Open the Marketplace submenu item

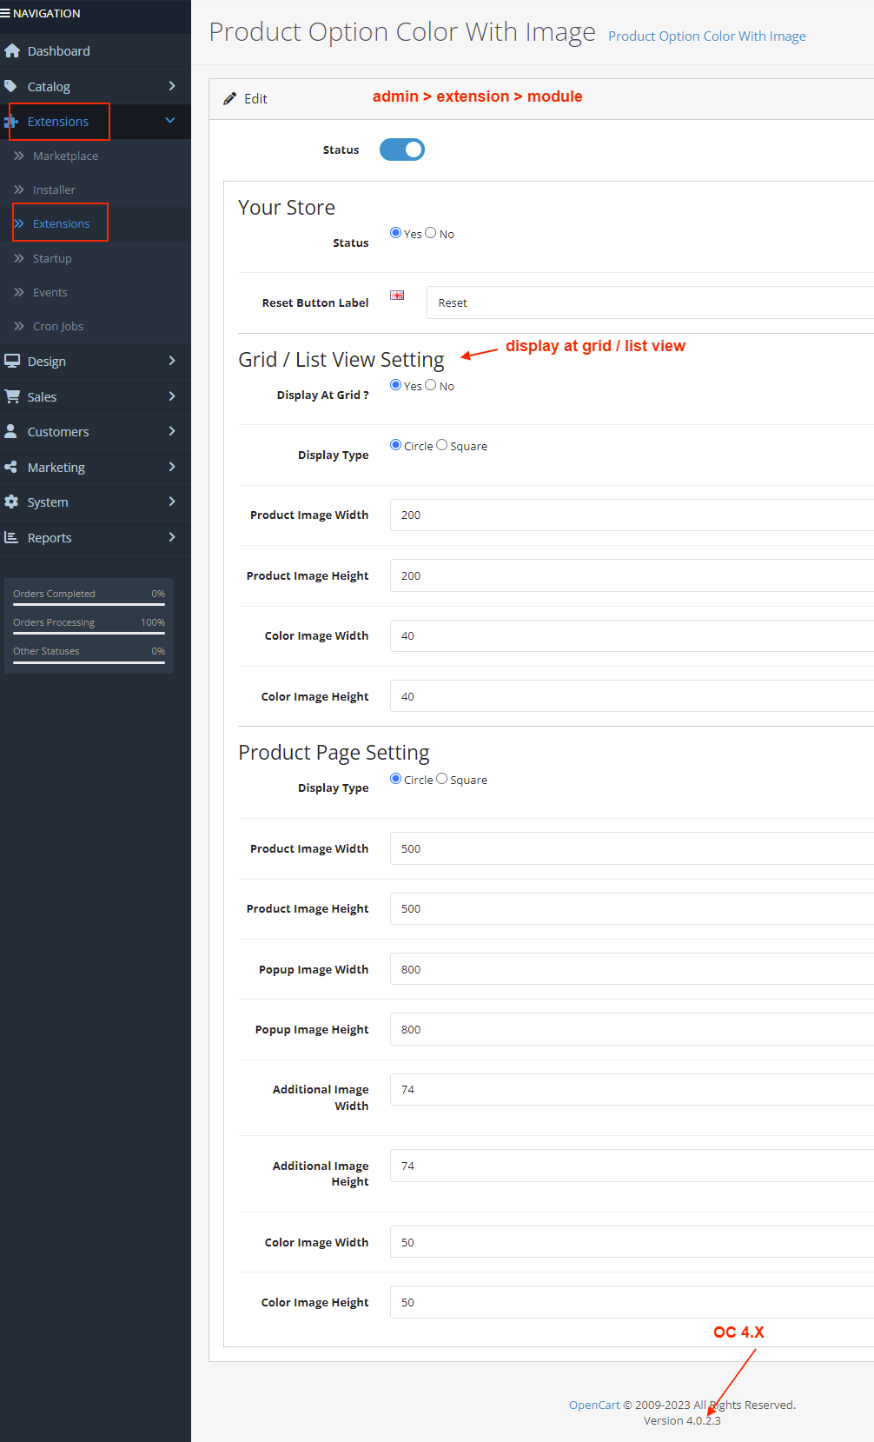[65, 156]
